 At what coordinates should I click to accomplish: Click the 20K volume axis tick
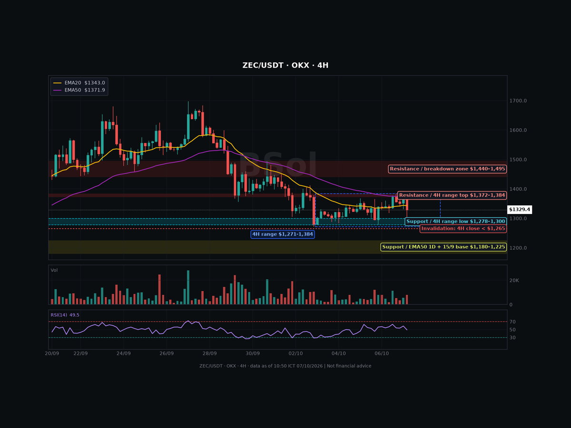[515, 281]
